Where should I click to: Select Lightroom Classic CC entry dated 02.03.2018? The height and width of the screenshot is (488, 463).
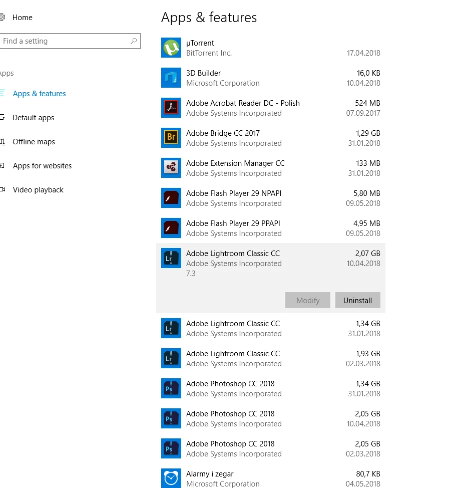click(233, 354)
